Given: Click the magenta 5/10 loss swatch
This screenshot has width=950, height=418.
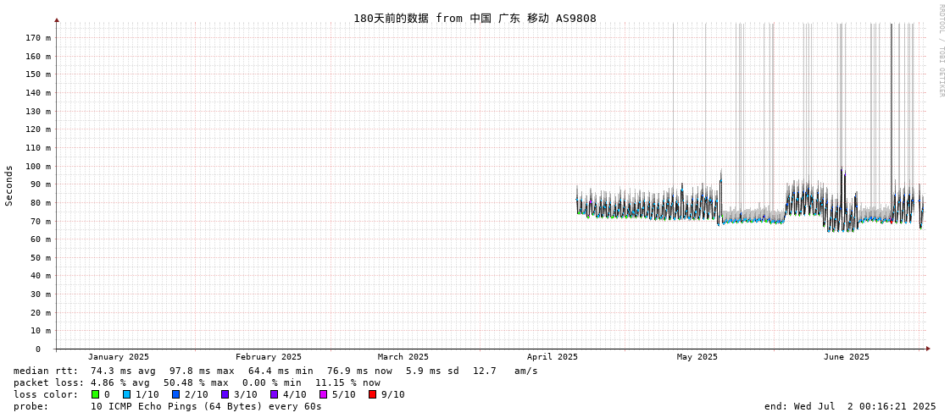Looking at the screenshot, I should [x=324, y=394].
